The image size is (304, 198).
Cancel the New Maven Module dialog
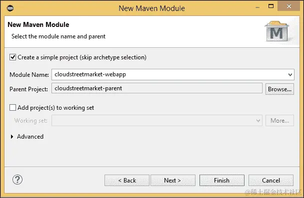point(271,181)
